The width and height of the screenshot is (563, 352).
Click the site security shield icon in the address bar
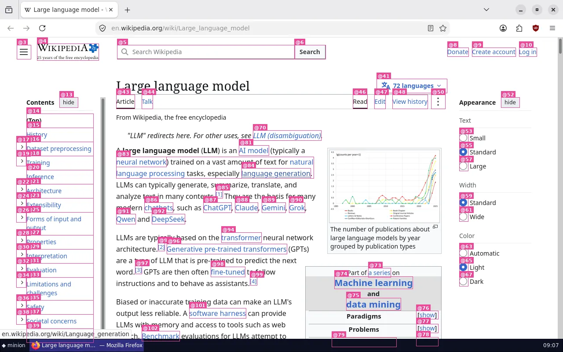(102, 28)
